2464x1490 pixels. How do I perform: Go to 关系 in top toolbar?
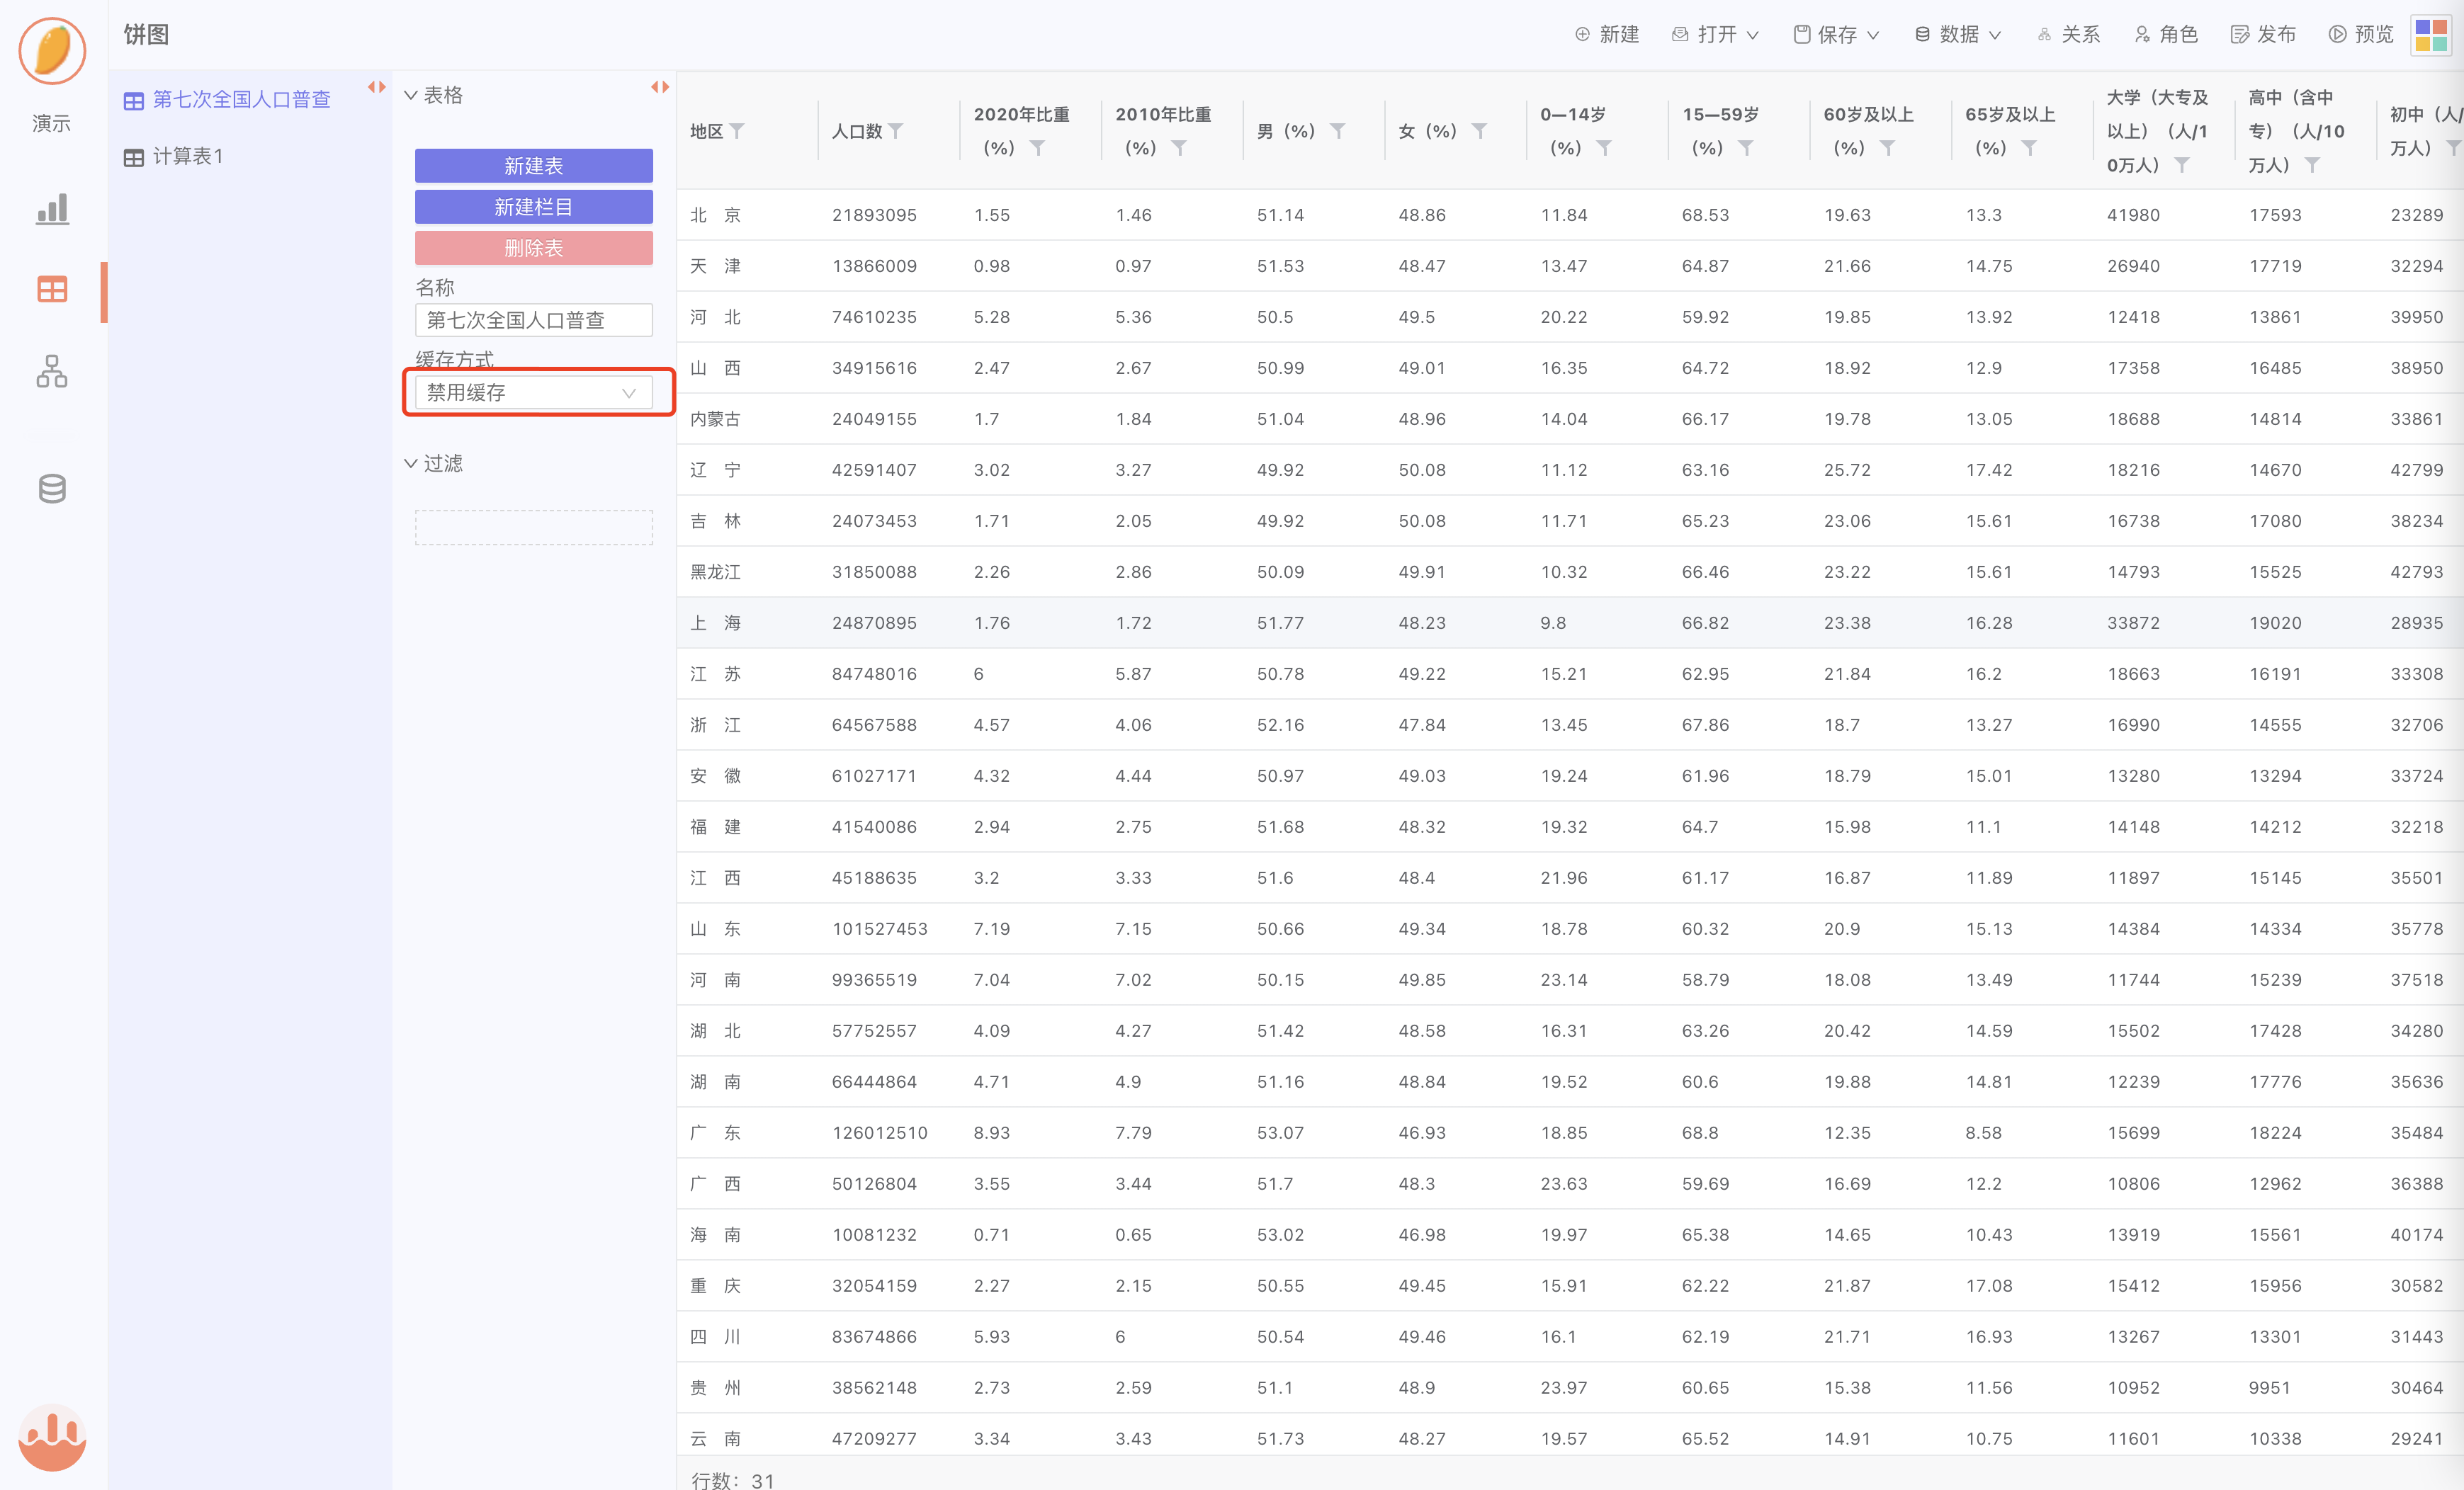(2069, 35)
